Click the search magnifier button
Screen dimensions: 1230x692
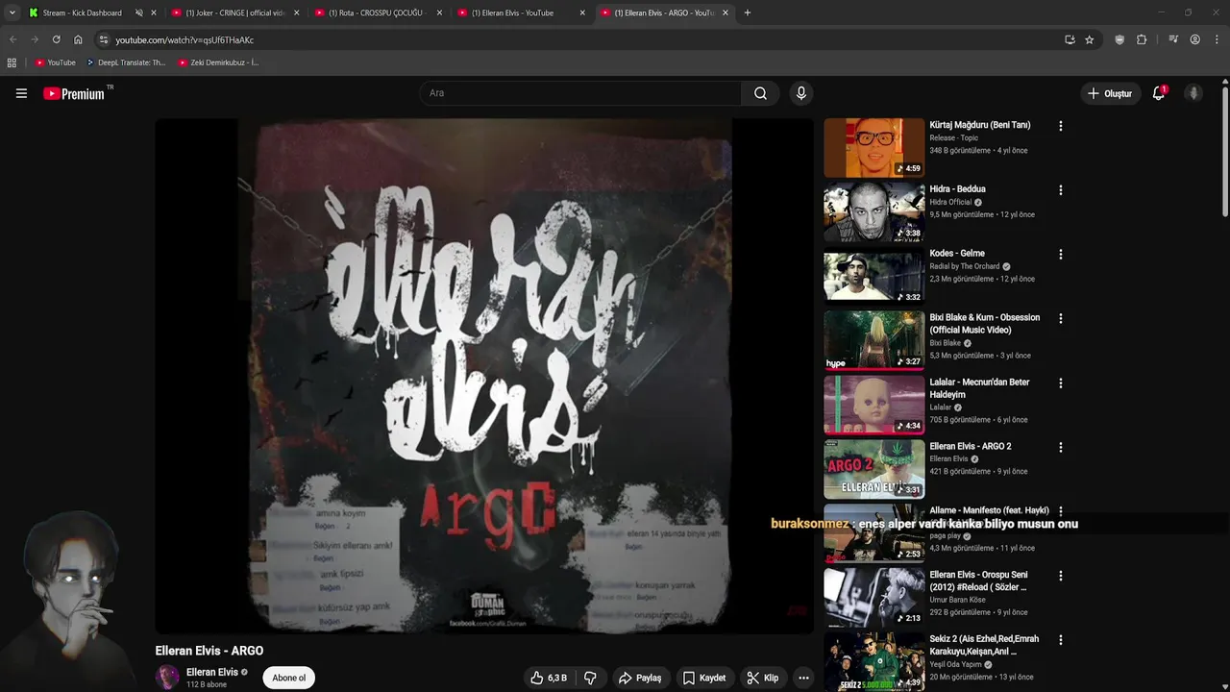[x=760, y=93]
